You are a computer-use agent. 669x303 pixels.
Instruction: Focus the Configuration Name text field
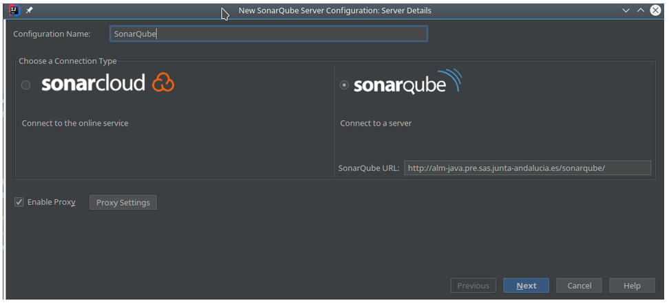tap(269, 34)
